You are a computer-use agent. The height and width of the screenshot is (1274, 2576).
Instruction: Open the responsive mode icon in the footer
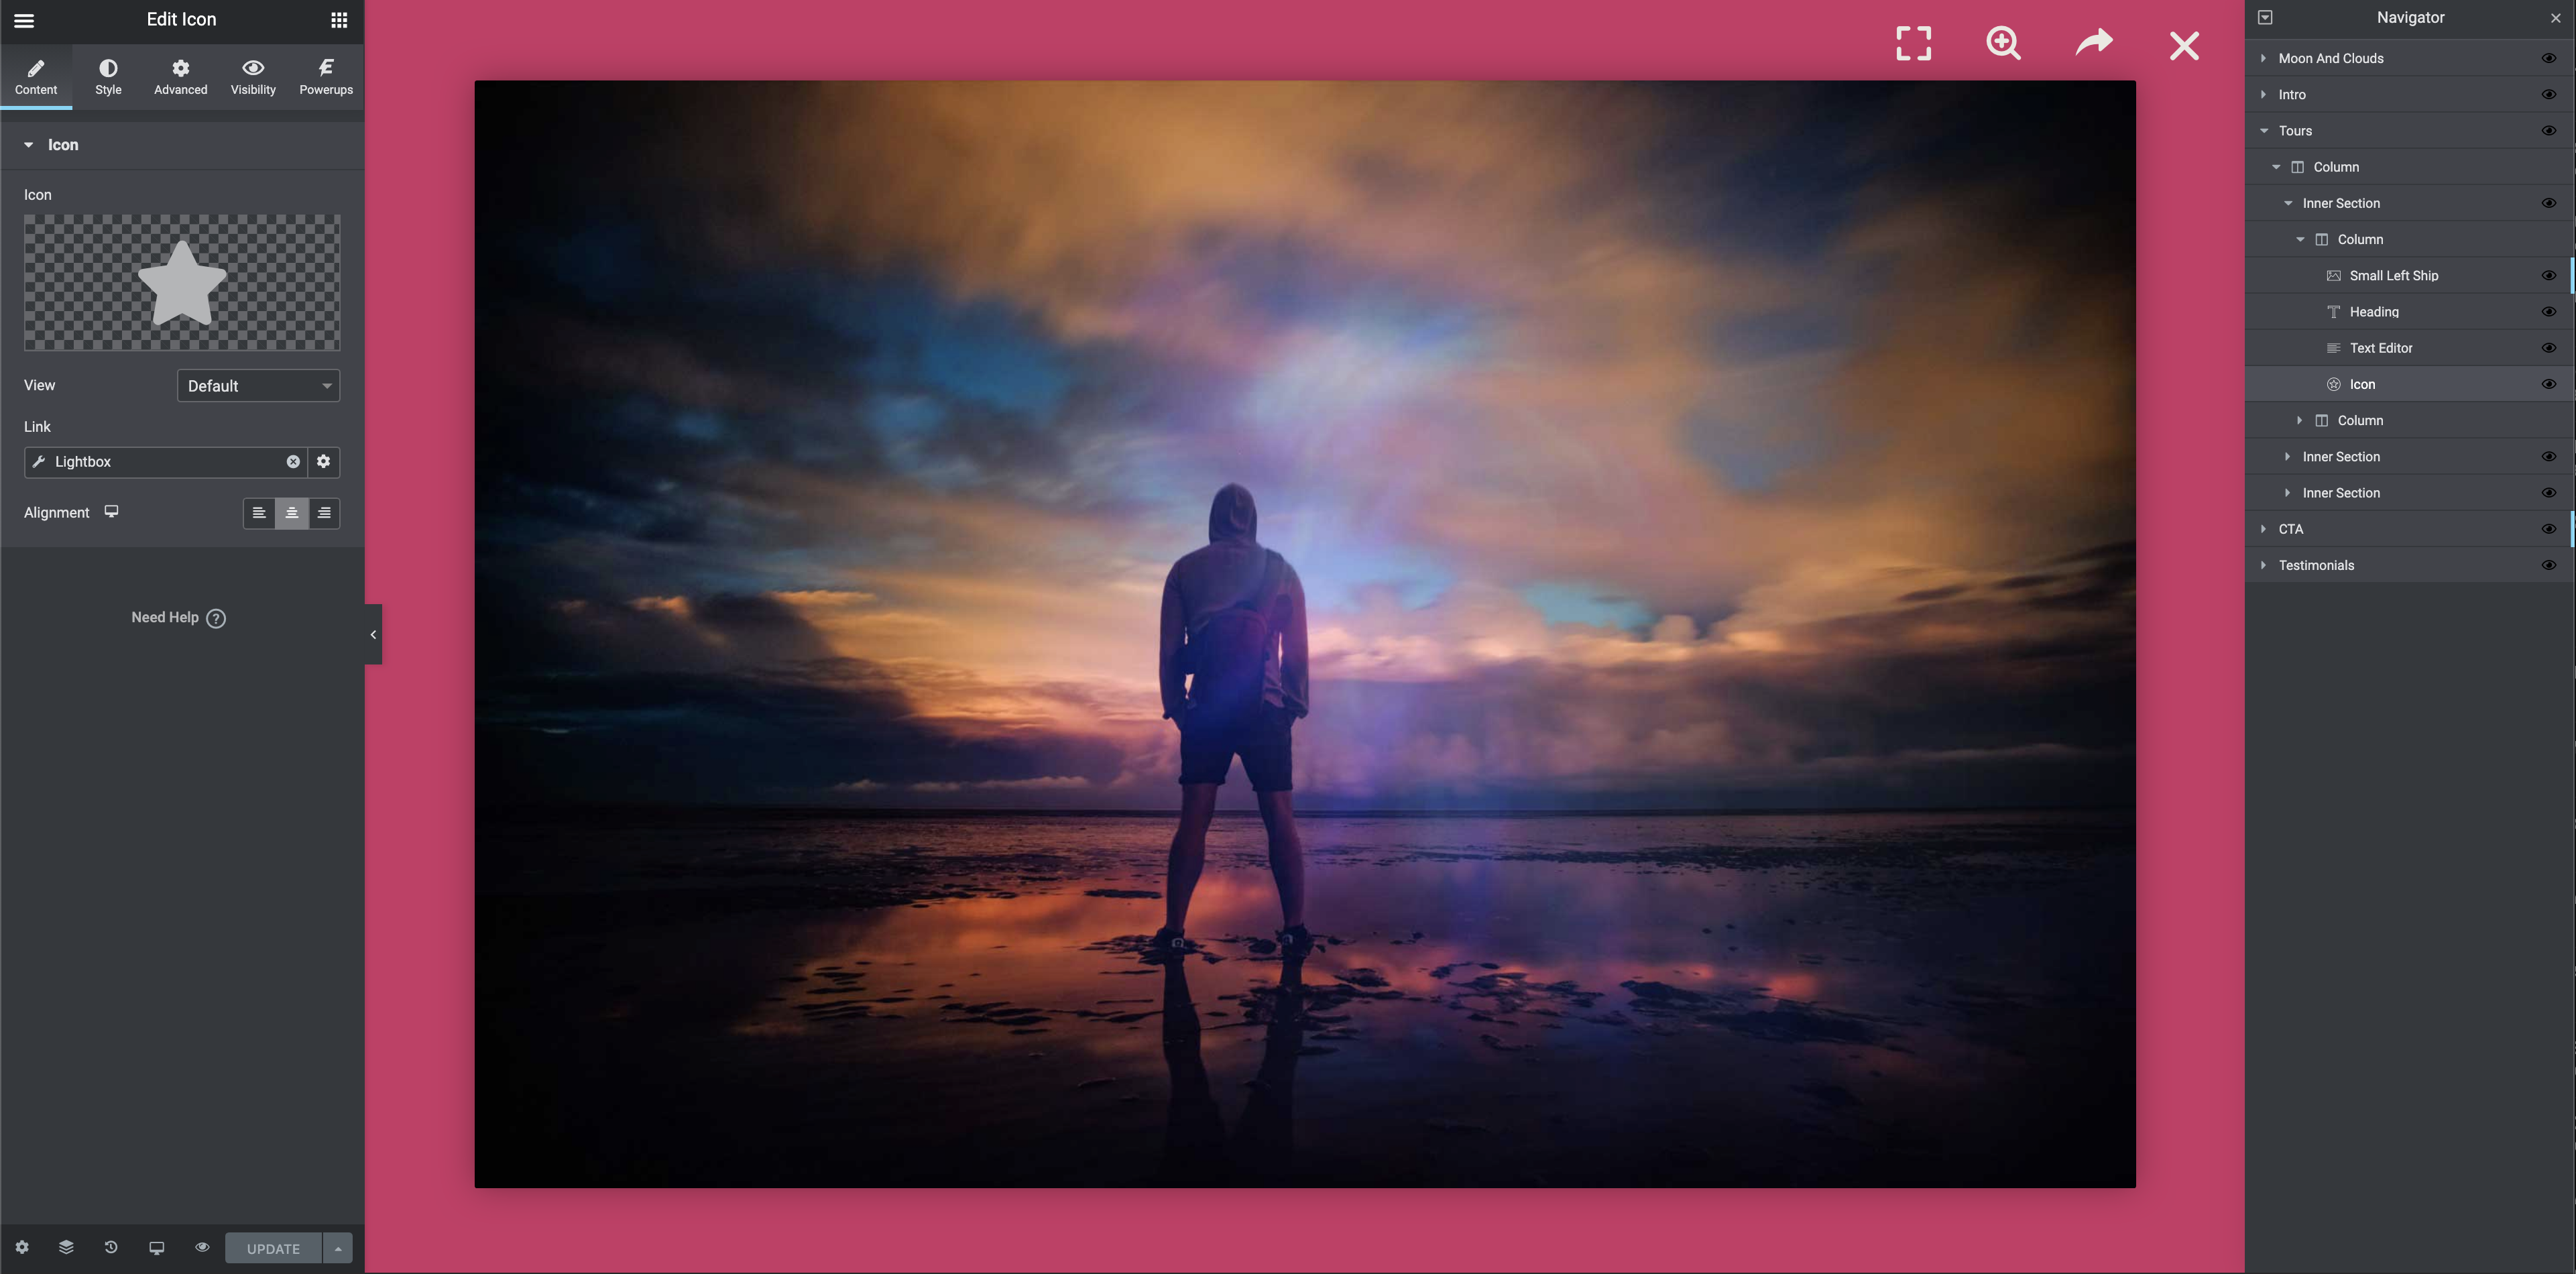(156, 1248)
